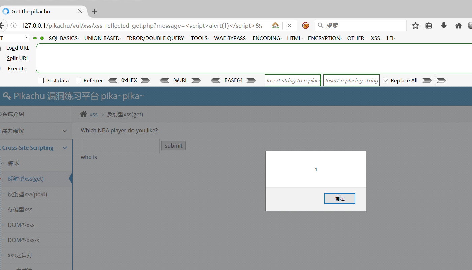The height and width of the screenshot is (270, 472).
Task: Click the red blocked-script extension icon
Action: [x=306, y=25]
